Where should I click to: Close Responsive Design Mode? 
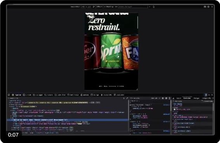pyautogui.click(x=212, y=7)
